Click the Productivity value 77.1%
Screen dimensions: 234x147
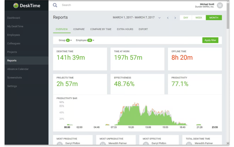(x=180, y=84)
